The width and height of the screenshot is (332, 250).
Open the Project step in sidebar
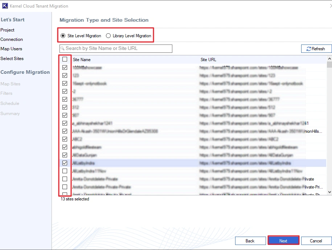[x=8, y=30]
